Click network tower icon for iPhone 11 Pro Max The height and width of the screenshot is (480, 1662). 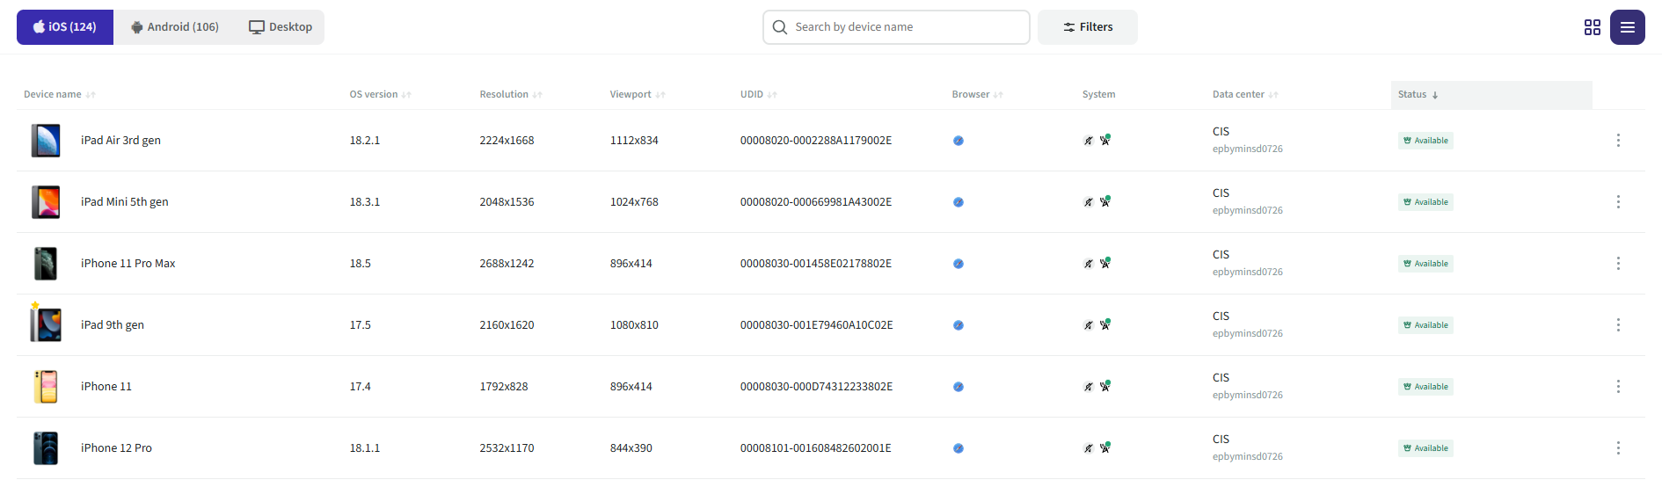pos(1105,263)
